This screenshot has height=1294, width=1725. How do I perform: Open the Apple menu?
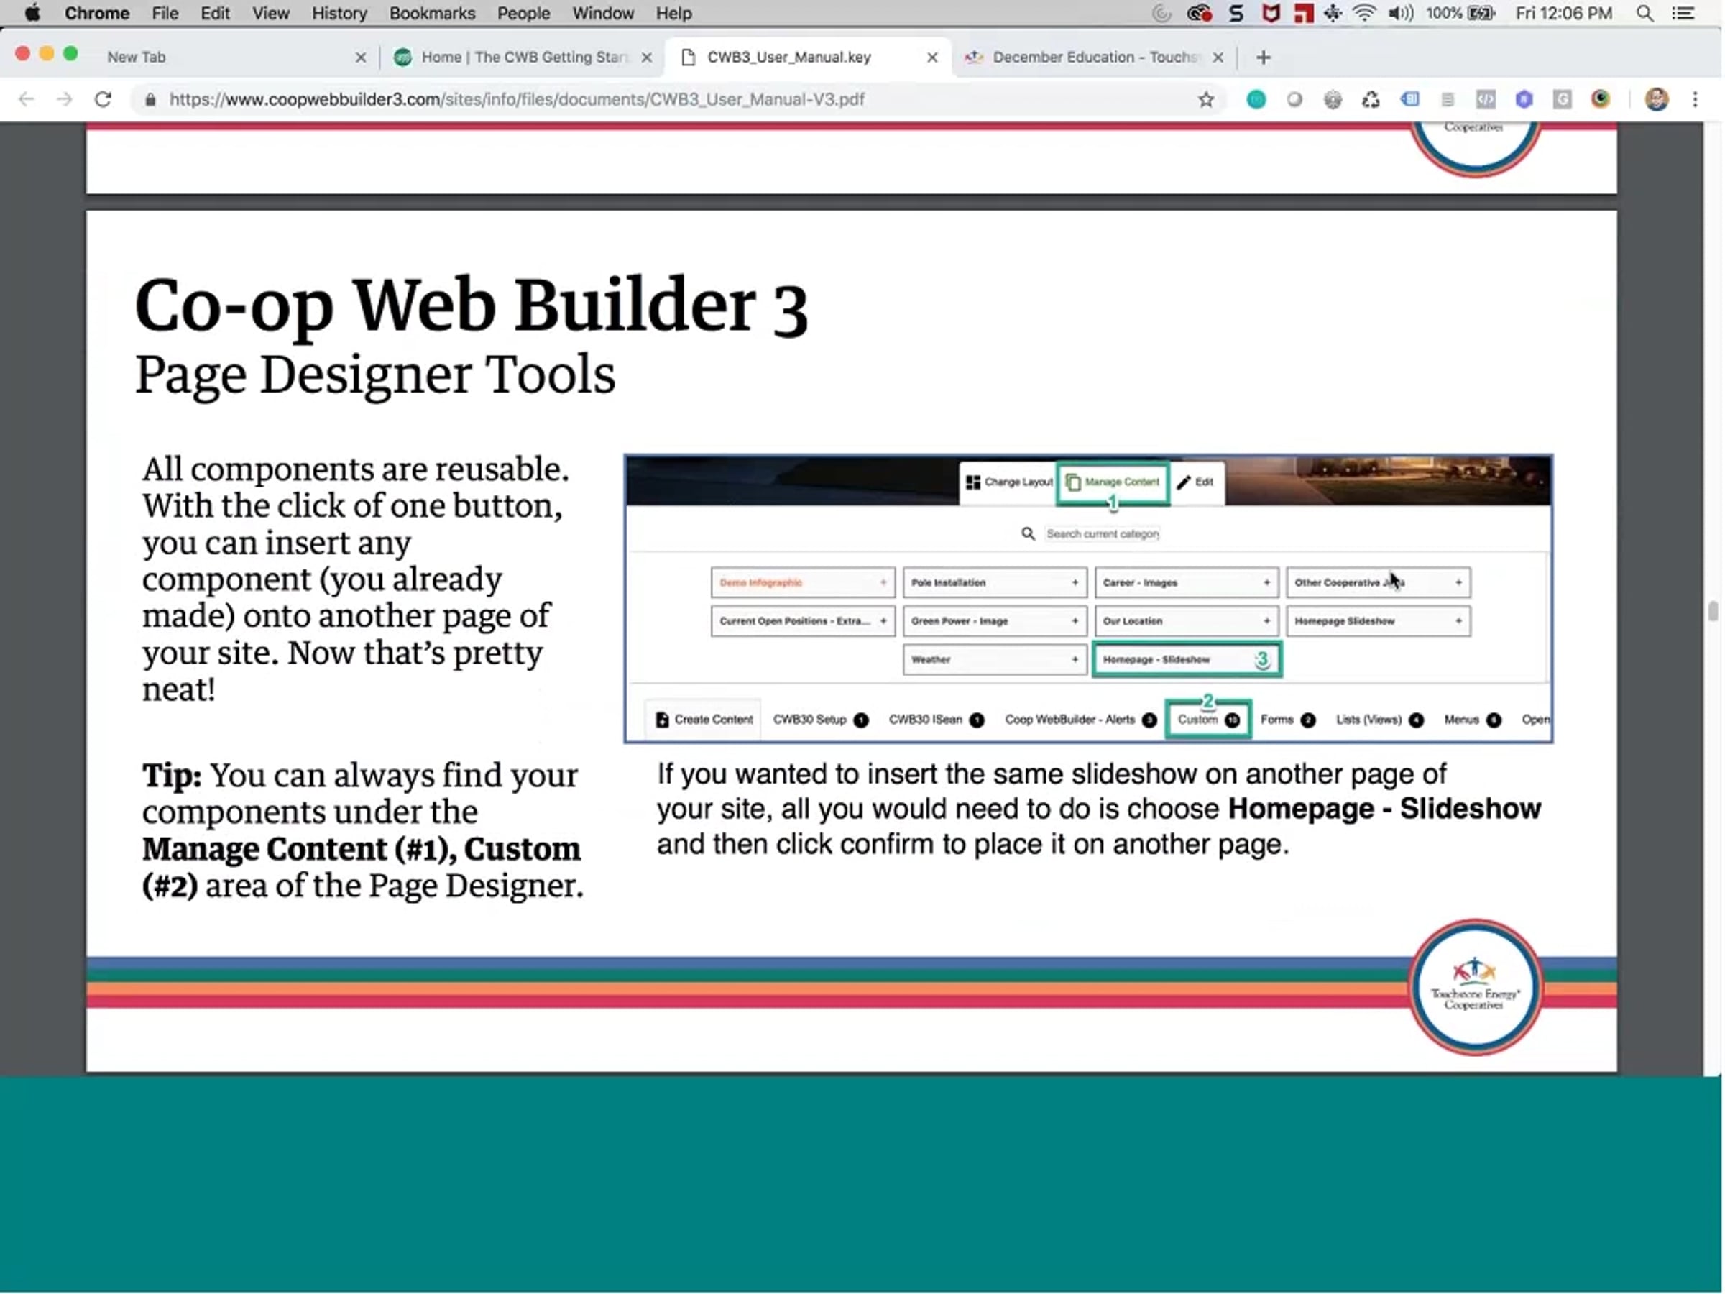[x=32, y=13]
